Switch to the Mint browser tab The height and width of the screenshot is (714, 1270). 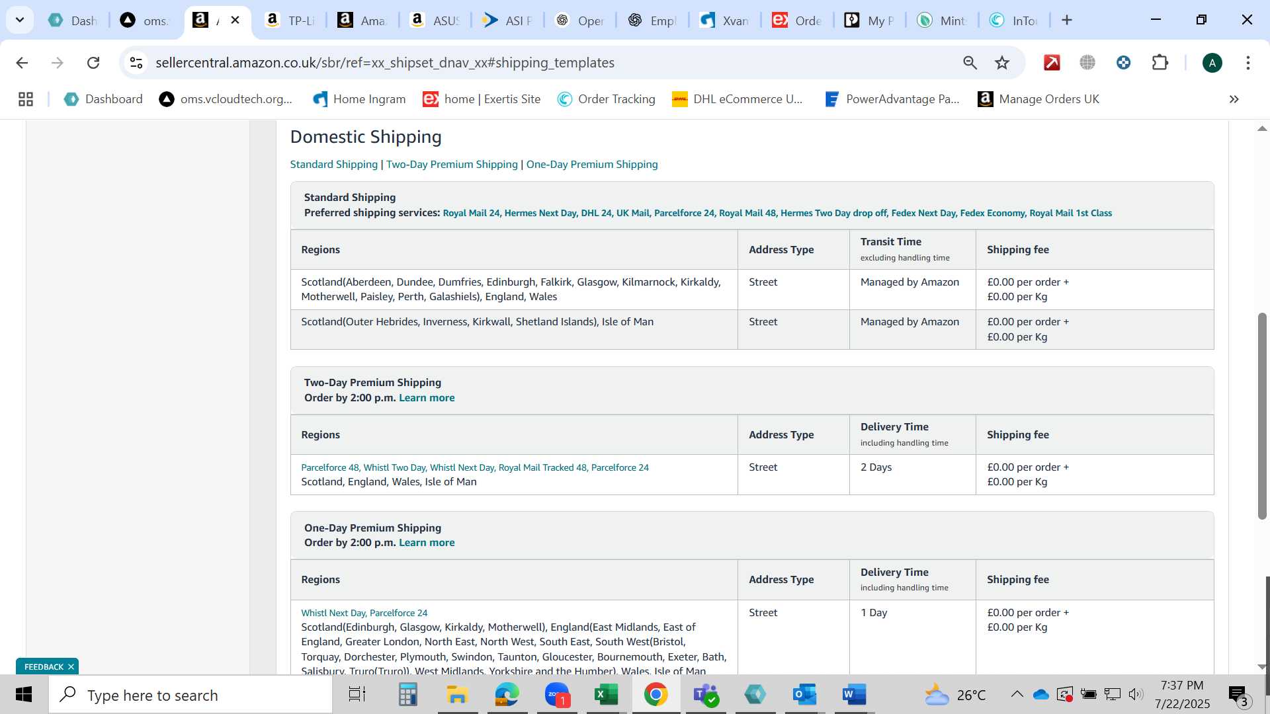point(941,20)
